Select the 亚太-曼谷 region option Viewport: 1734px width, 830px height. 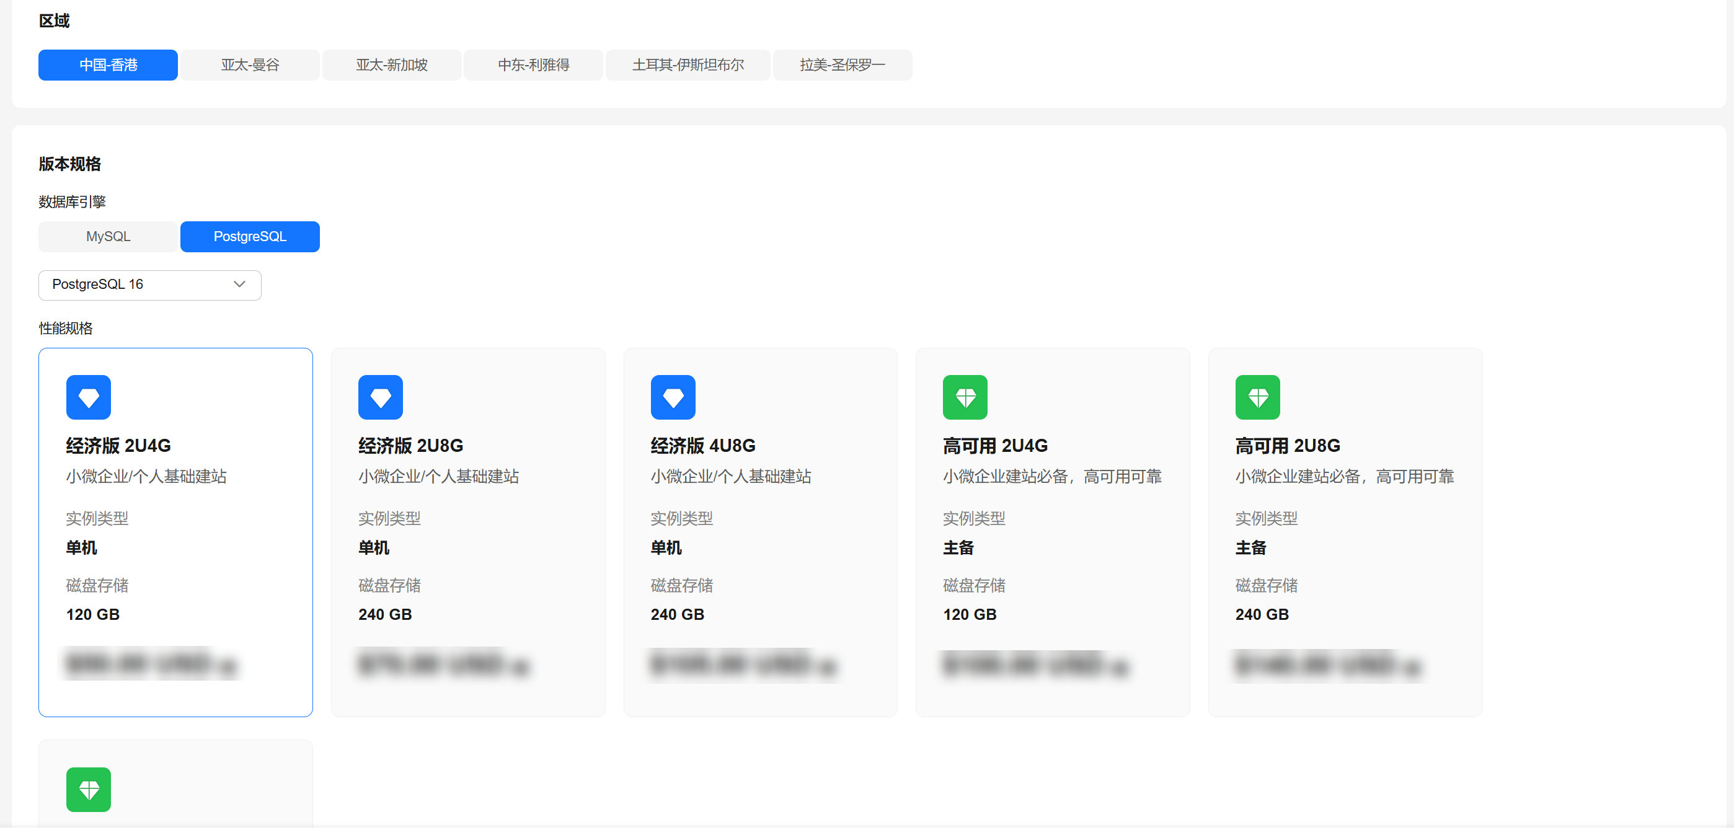coord(250,64)
